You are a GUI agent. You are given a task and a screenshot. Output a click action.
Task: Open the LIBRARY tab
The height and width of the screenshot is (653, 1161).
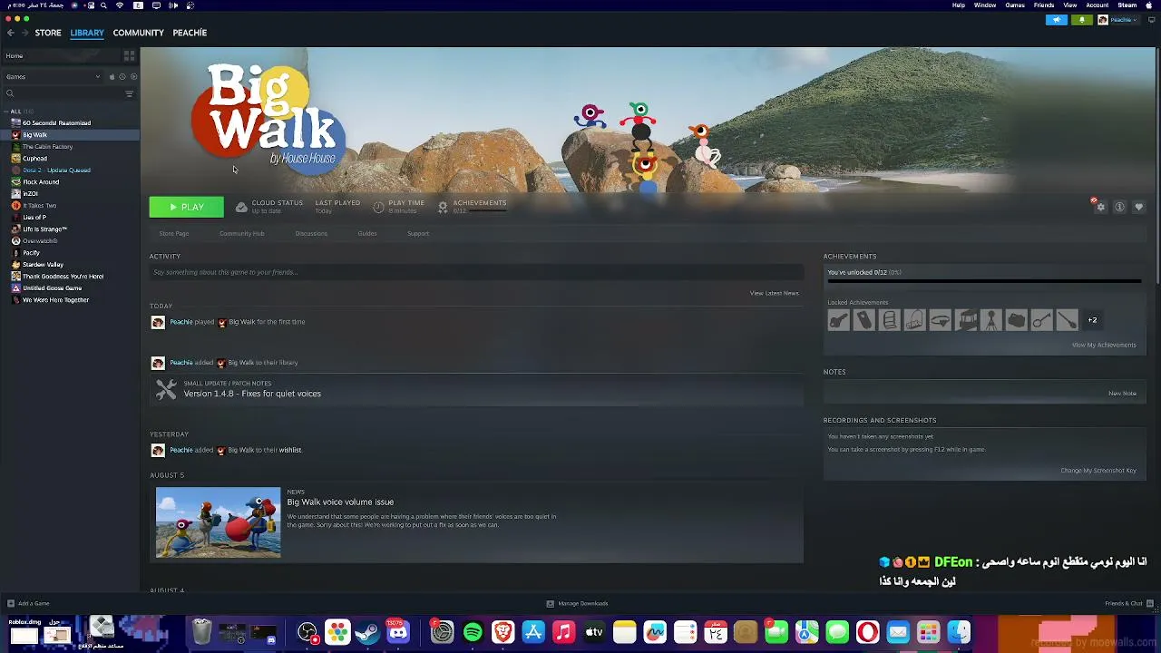coord(87,33)
